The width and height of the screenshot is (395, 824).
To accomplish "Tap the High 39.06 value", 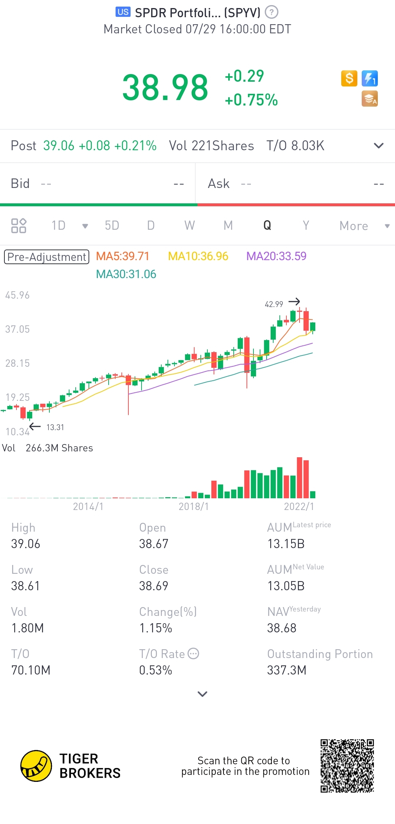I will point(26,544).
